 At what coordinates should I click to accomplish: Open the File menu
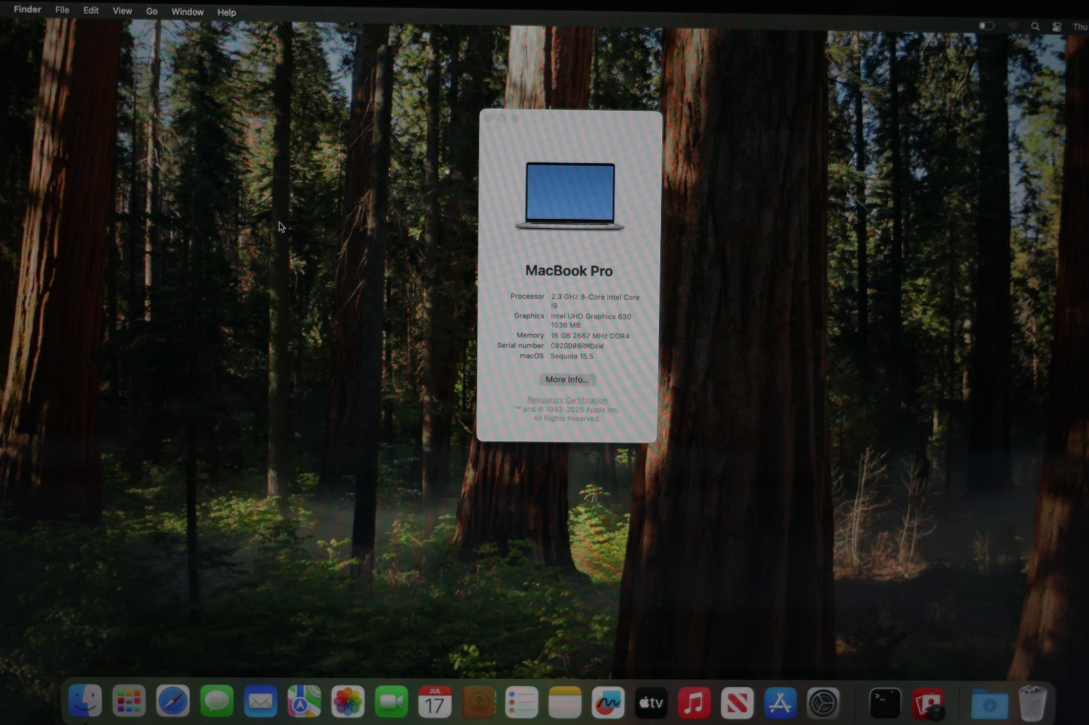coord(62,10)
